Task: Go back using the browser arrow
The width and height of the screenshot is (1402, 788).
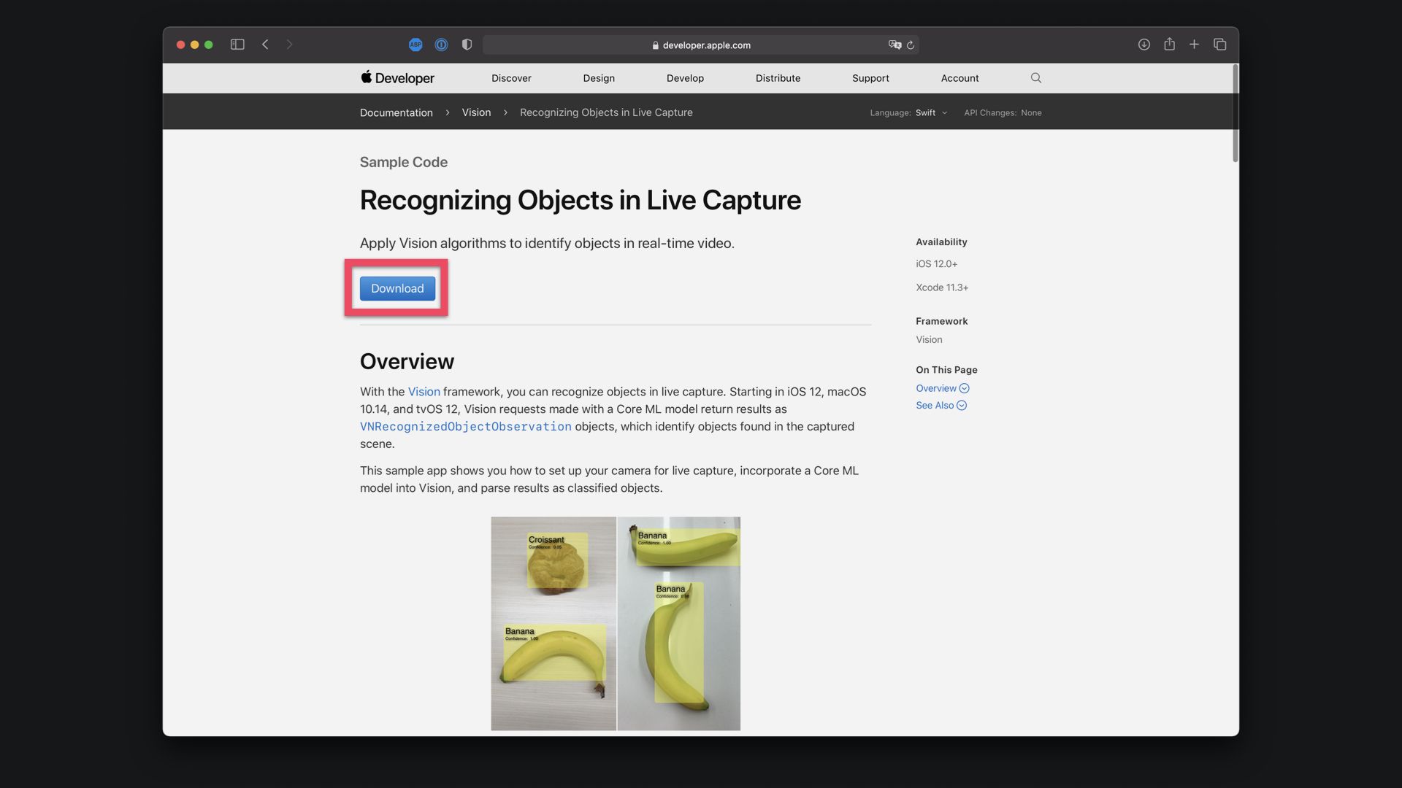Action: coord(265,45)
